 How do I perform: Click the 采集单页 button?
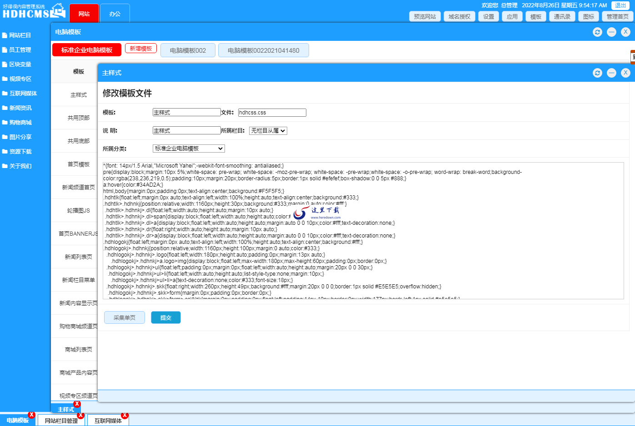click(124, 317)
